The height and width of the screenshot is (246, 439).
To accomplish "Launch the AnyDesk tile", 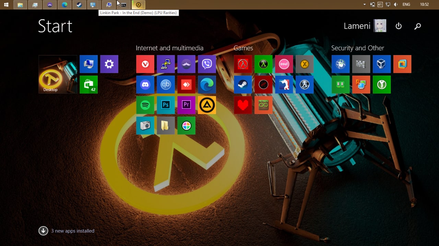I will 186,85.
